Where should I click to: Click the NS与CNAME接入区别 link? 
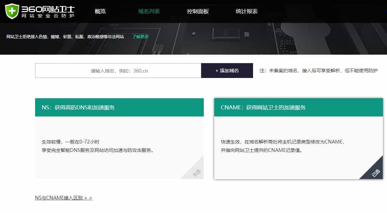63,197
